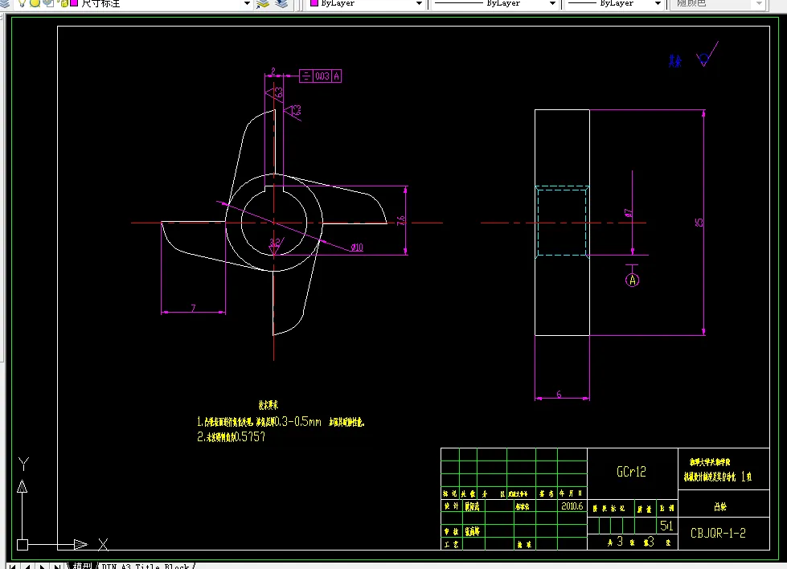Select the ø10 diameter dimension

click(357, 248)
